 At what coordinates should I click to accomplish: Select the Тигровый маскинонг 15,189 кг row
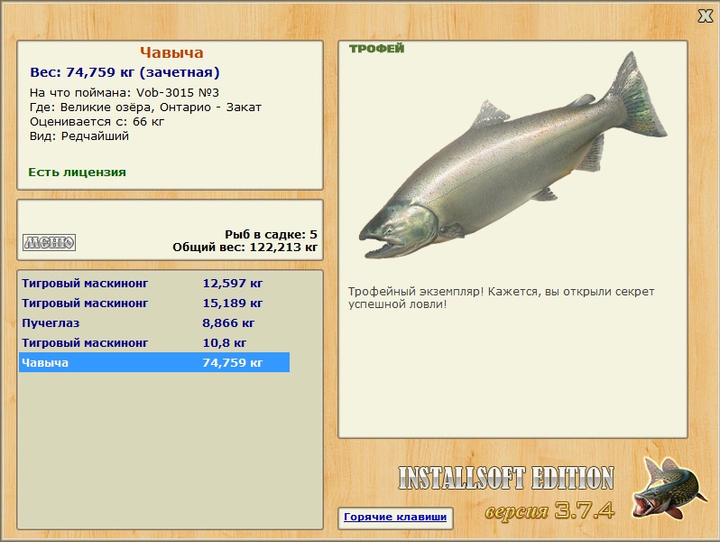(154, 303)
